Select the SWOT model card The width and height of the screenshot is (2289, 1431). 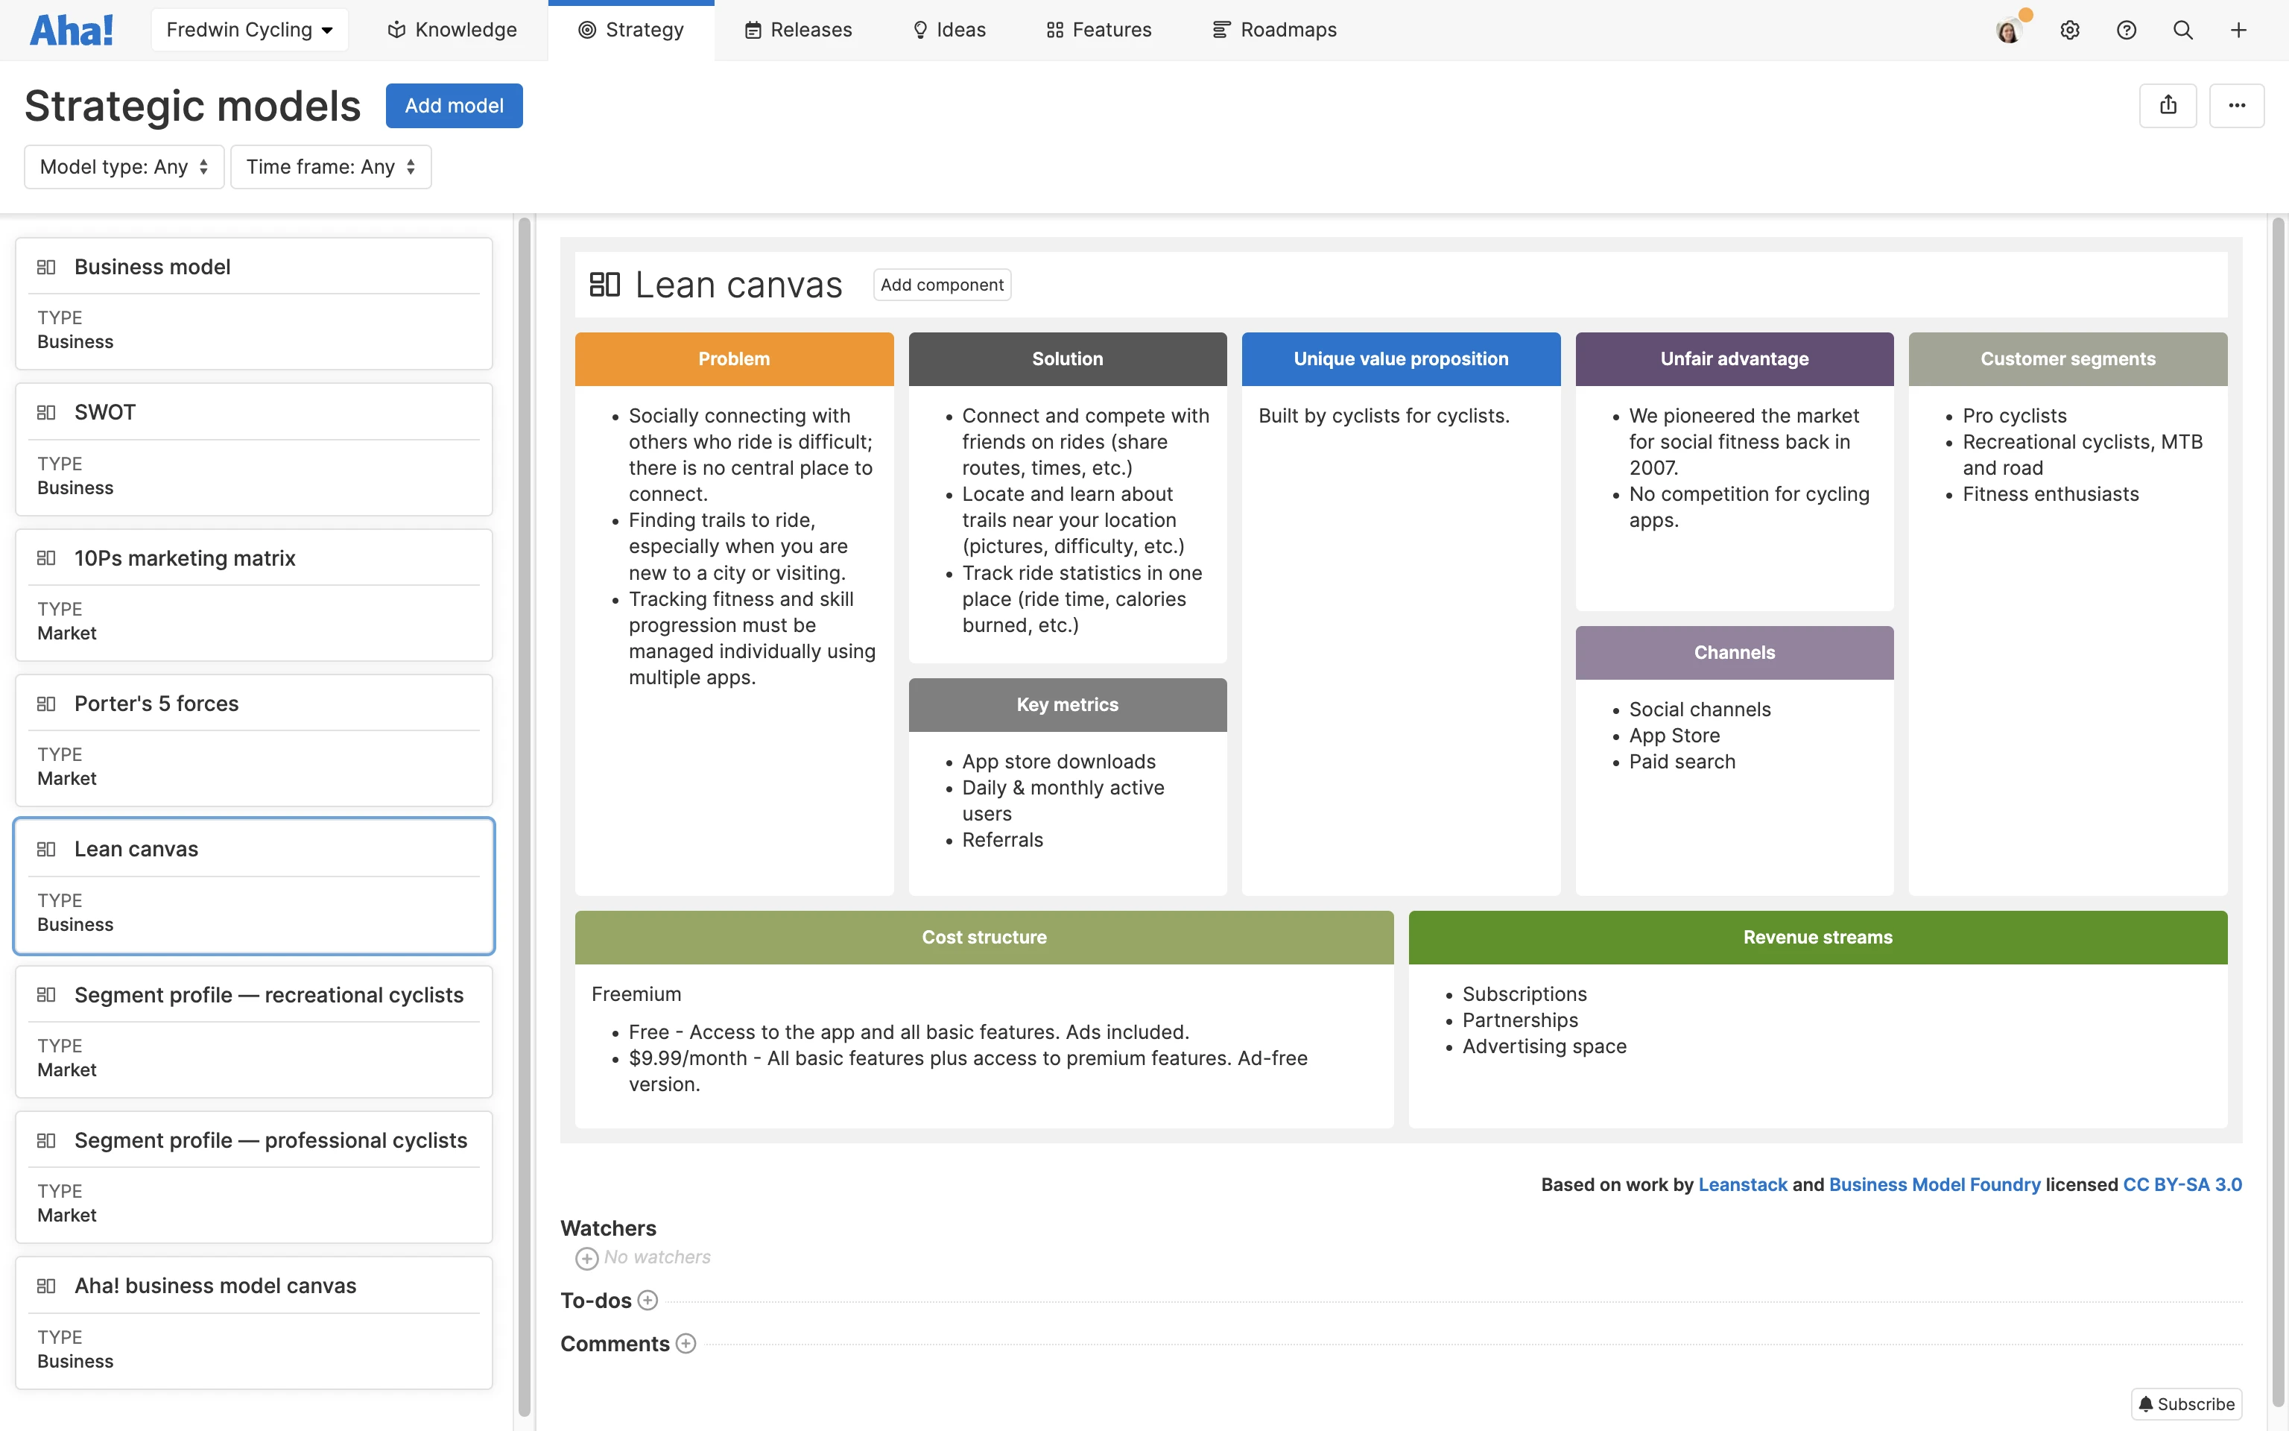(253, 449)
